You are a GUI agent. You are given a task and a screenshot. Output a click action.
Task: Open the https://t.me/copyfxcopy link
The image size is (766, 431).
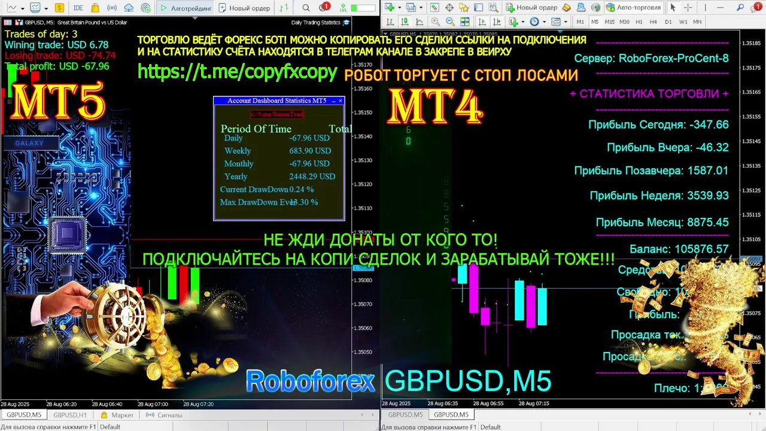238,71
